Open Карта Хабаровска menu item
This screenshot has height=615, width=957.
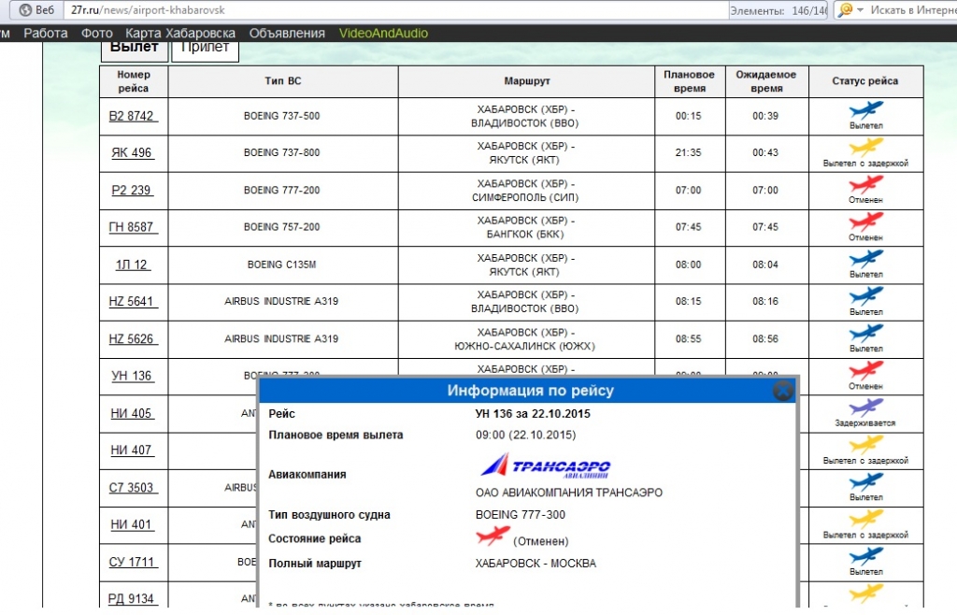(x=180, y=33)
